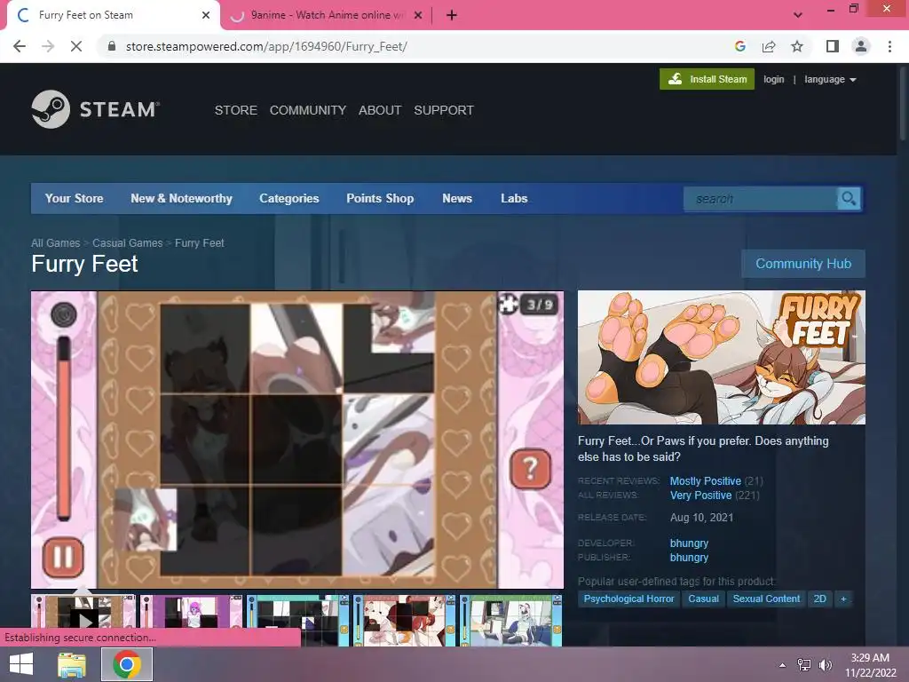The width and height of the screenshot is (909, 682).
Task: Click the share page icon
Action: pyautogui.click(x=769, y=46)
